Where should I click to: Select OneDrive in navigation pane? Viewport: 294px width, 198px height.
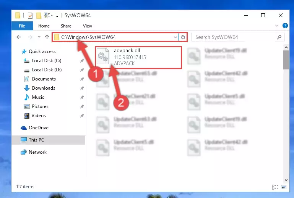click(39, 128)
